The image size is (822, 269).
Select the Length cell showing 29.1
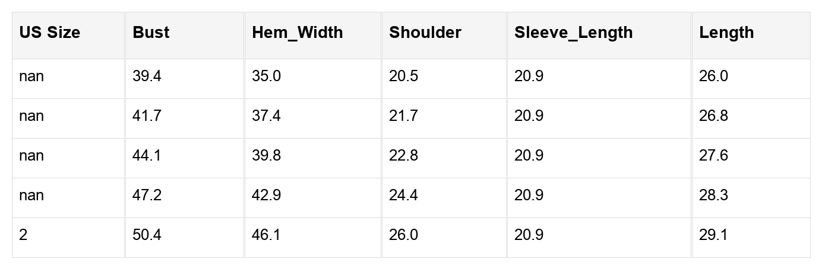click(x=713, y=235)
